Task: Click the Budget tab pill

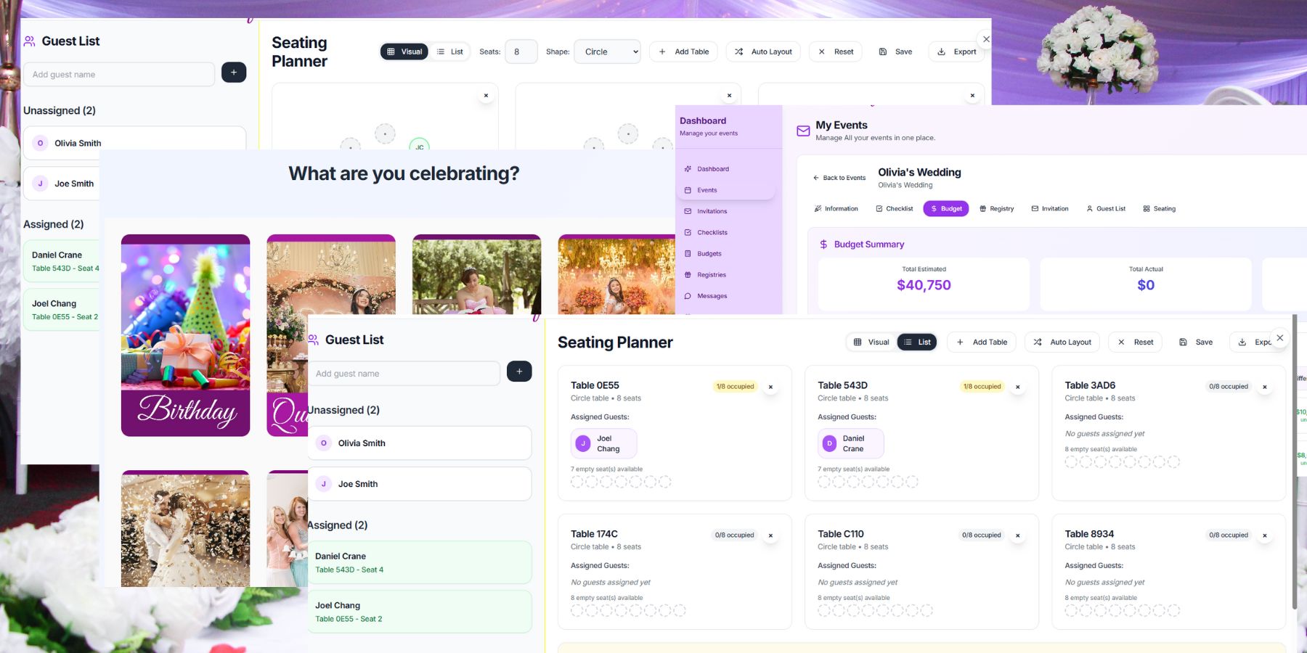Action: click(945, 209)
